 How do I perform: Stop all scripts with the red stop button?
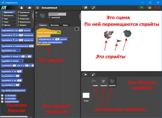tap(157, 8)
